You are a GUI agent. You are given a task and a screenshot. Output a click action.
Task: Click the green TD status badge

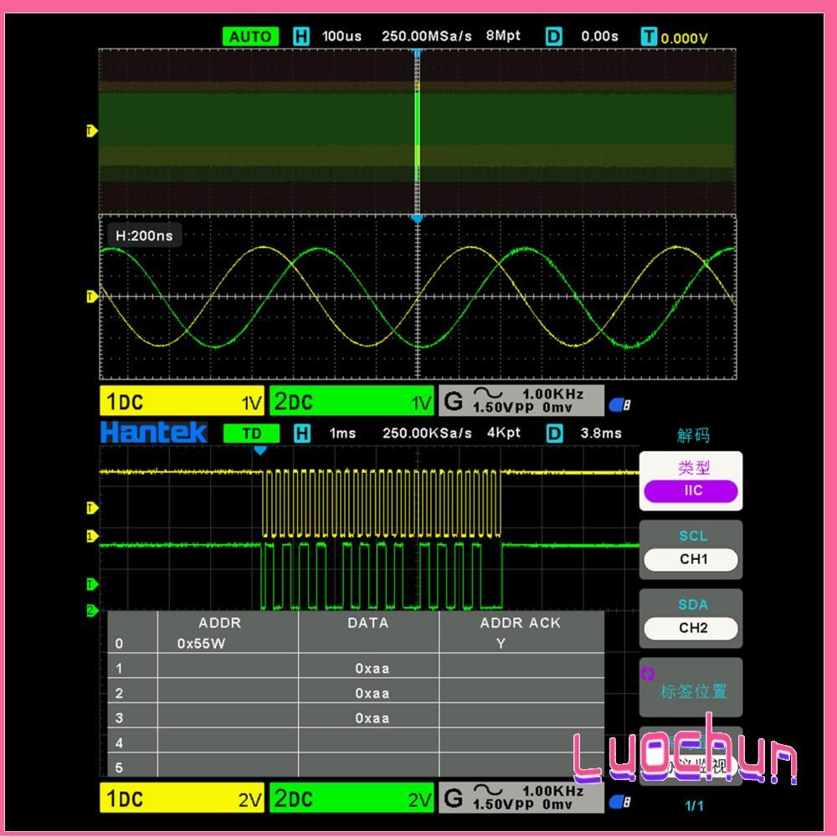pos(251,433)
